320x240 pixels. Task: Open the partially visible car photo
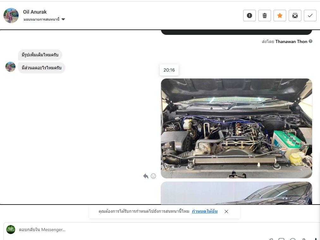pyautogui.click(x=236, y=193)
